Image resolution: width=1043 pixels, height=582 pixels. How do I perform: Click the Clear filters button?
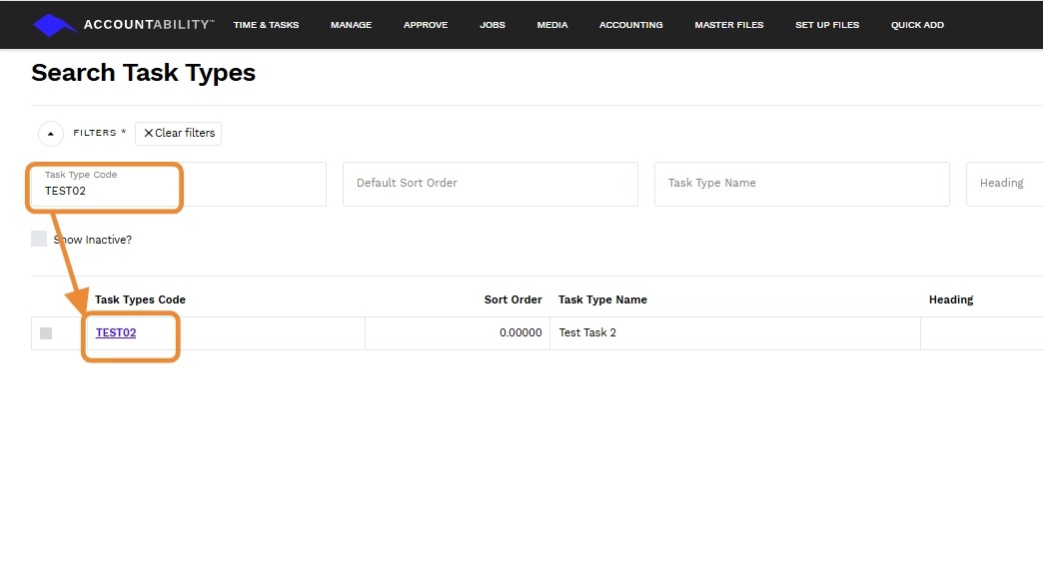tap(179, 133)
